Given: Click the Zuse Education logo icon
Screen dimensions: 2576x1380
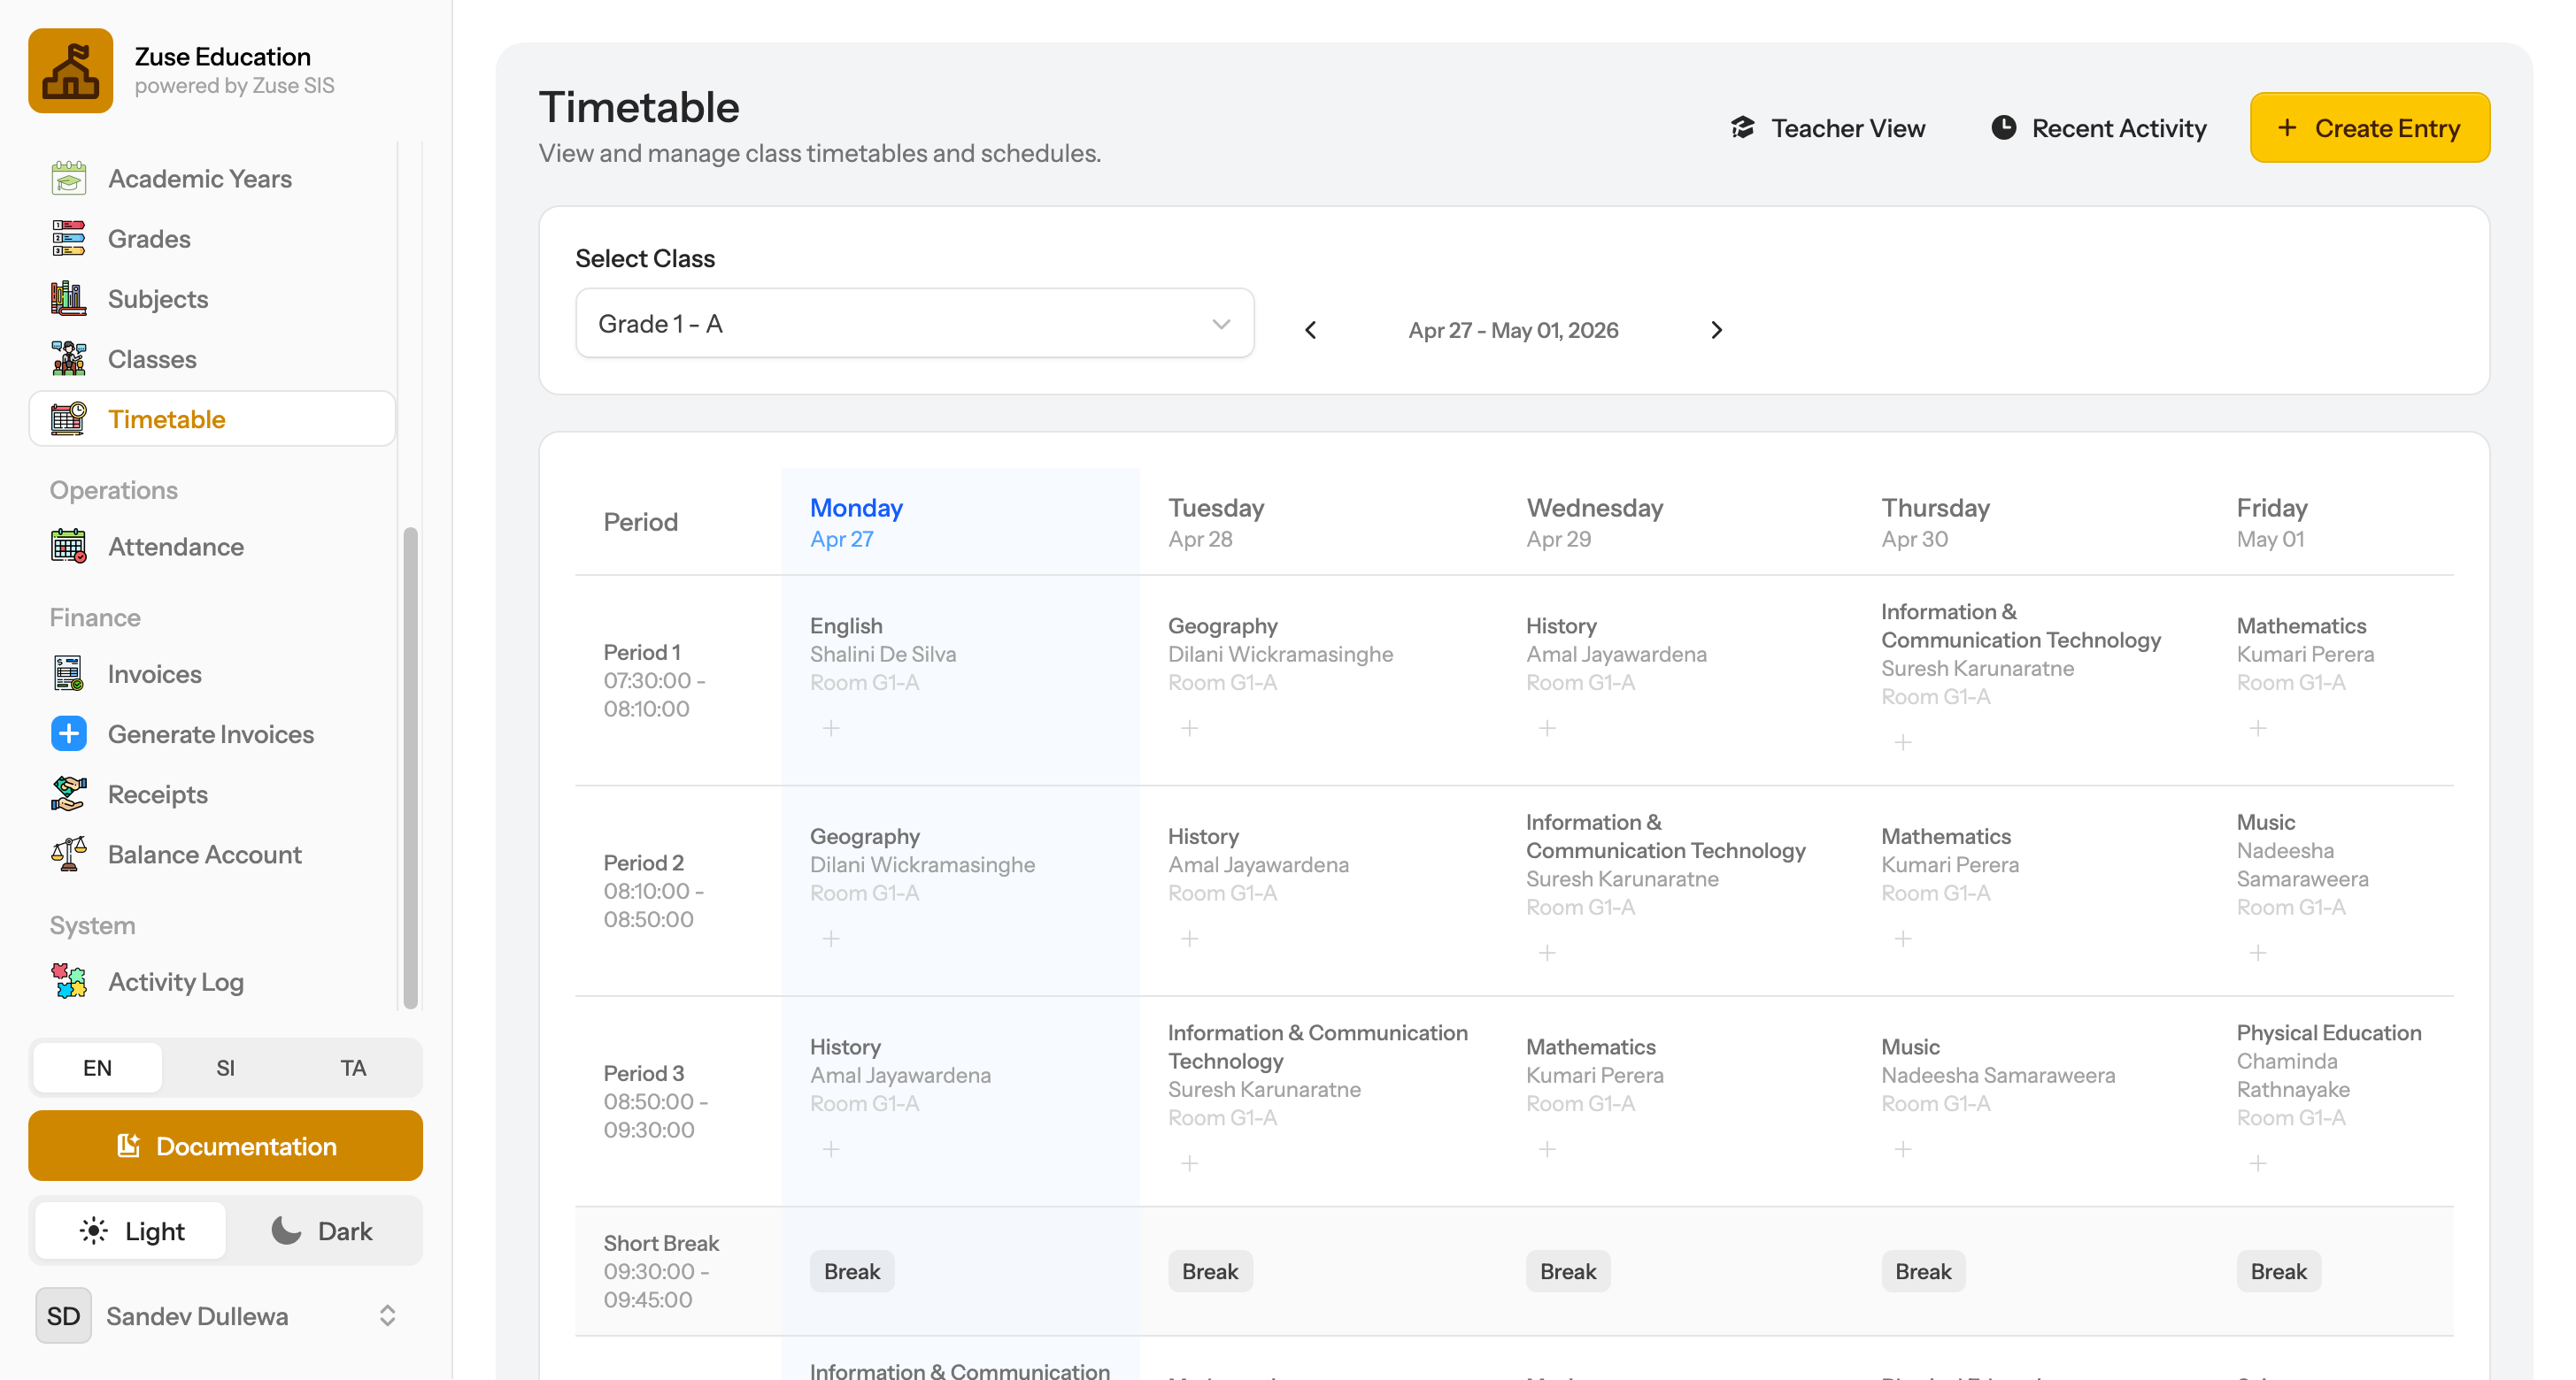Looking at the screenshot, I should point(70,70).
